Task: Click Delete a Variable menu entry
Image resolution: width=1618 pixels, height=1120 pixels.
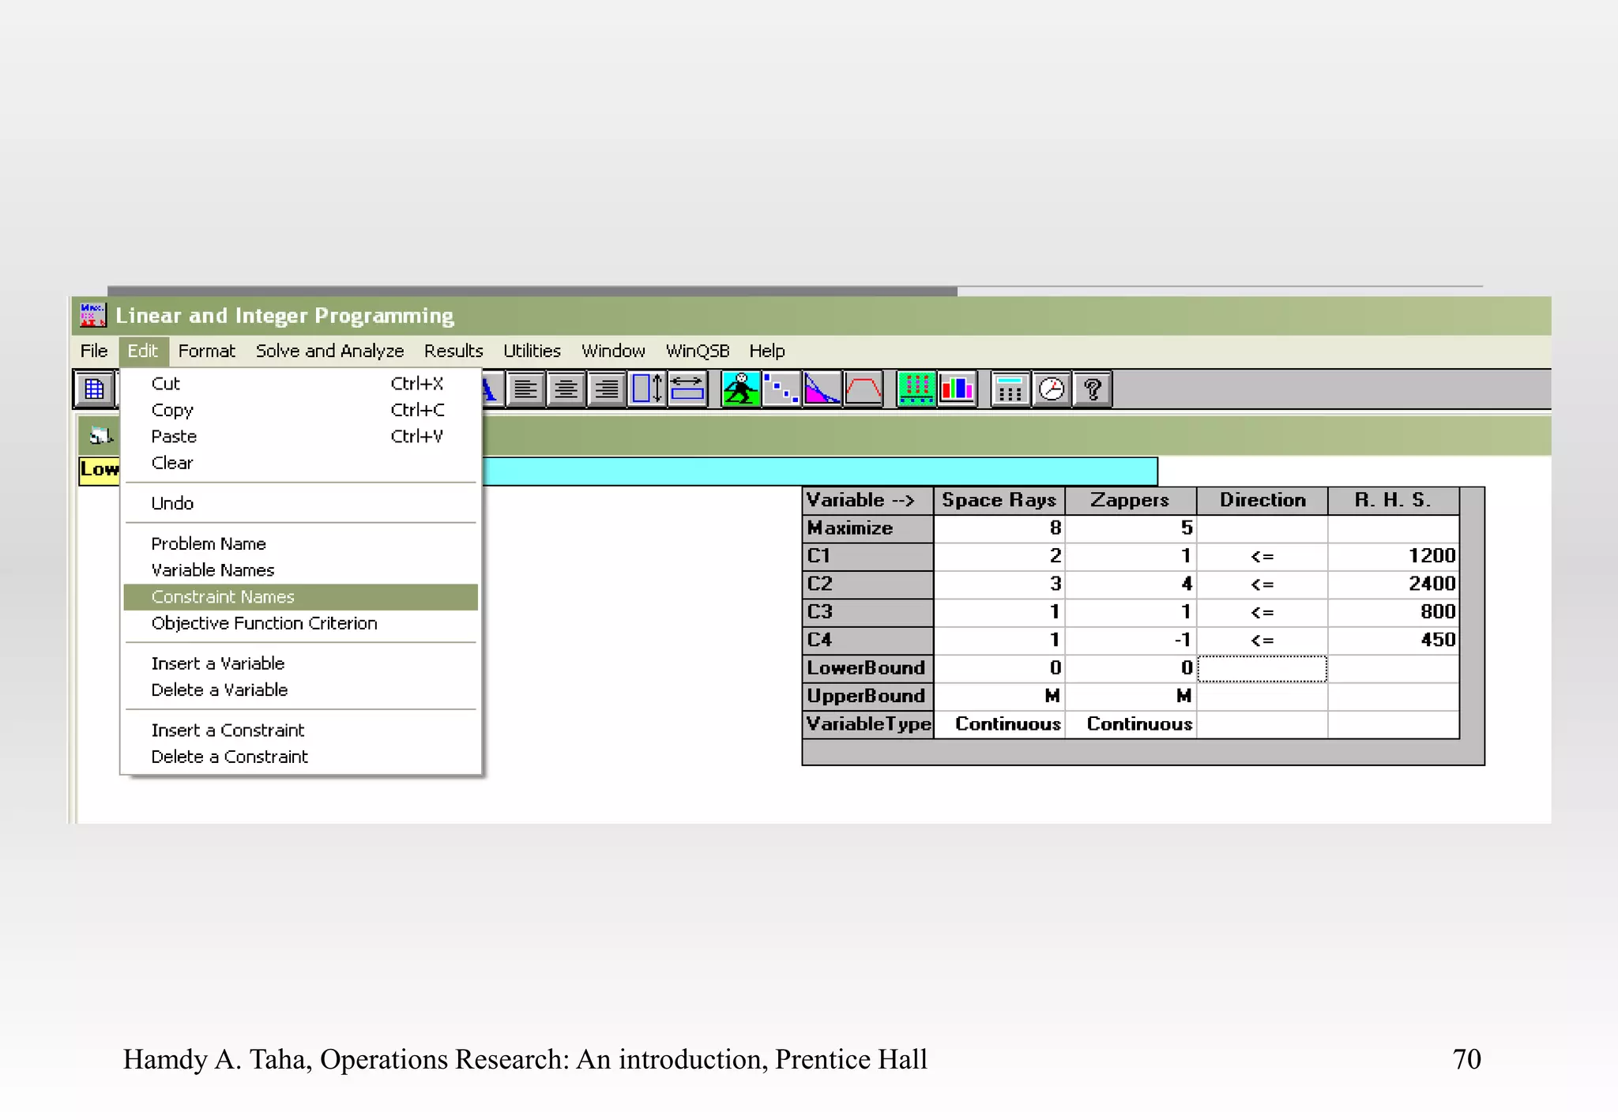Action: pyautogui.click(x=219, y=690)
